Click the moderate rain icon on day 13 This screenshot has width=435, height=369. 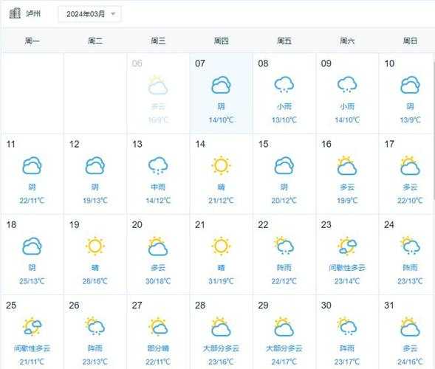point(158,165)
